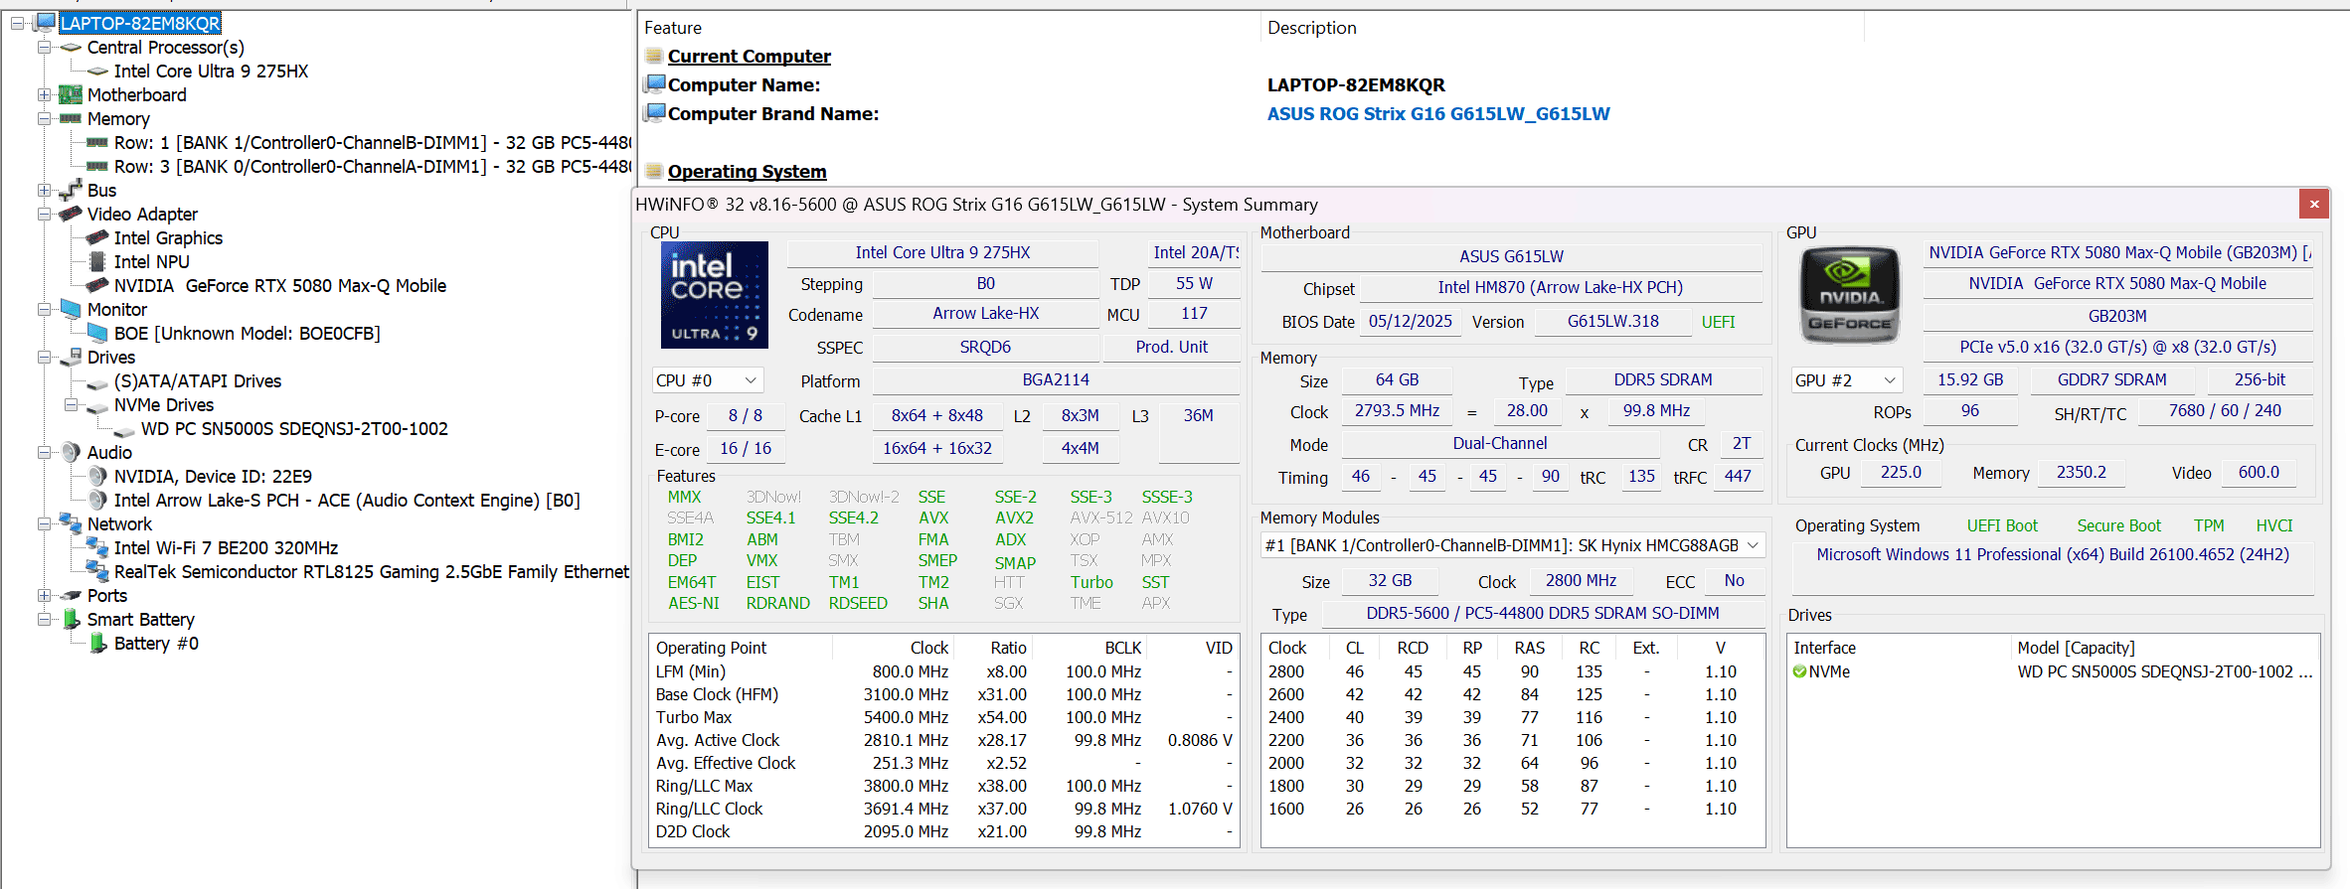Click the Monitor icon in the tree

click(71, 309)
